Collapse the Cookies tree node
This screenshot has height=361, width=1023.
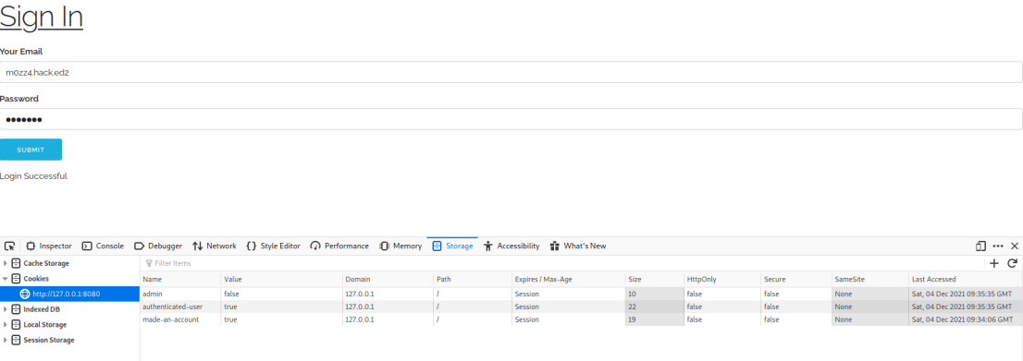click(x=6, y=279)
